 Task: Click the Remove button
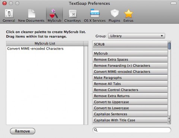coord(22,131)
